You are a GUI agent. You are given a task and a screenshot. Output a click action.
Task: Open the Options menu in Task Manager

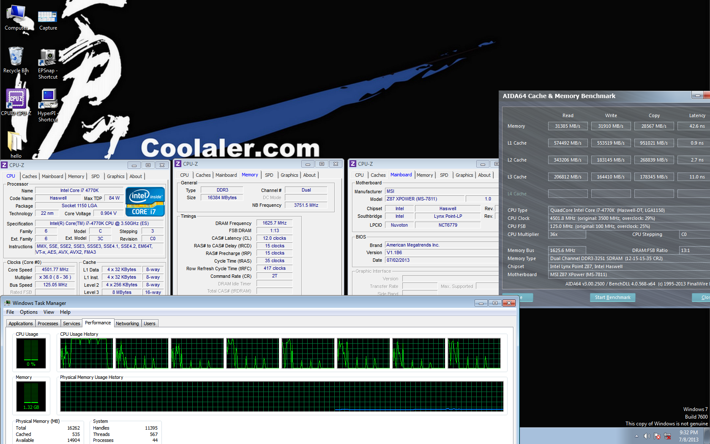point(29,312)
